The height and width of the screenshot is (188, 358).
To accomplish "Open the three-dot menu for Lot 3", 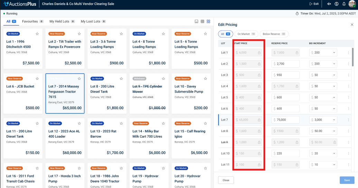I will pyautogui.click(x=348, y=75).
